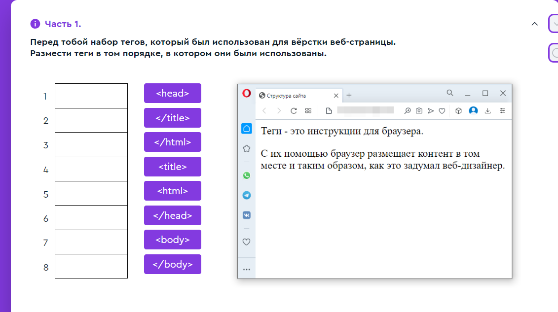Viewport: 558px width, 312px height.
Task: Click answer slot number 1
Action: (x=91, y=96)
